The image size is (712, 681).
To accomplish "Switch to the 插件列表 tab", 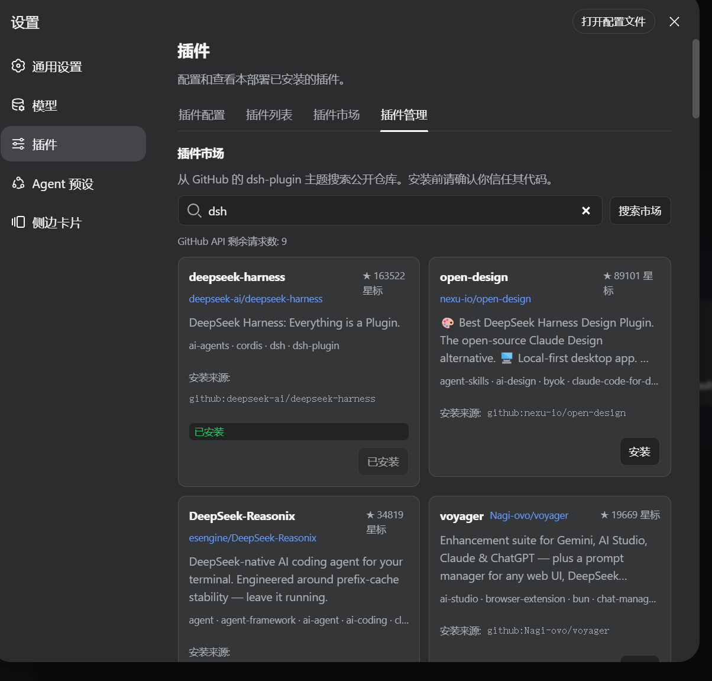I will [x=269, y=115].
